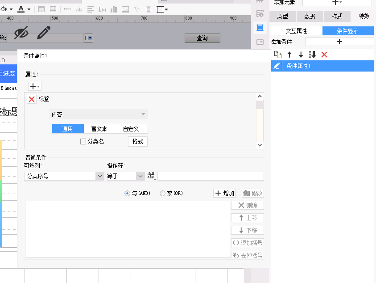The image size is (376, 283).
Task: Open the cell properties sidebar icon
Action: 260,13
